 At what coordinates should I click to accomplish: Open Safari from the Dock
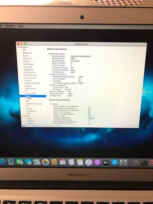[3, 162]
